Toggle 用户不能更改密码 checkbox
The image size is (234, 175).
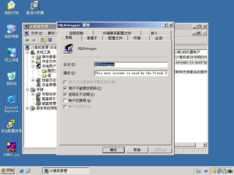pos(65,88)
